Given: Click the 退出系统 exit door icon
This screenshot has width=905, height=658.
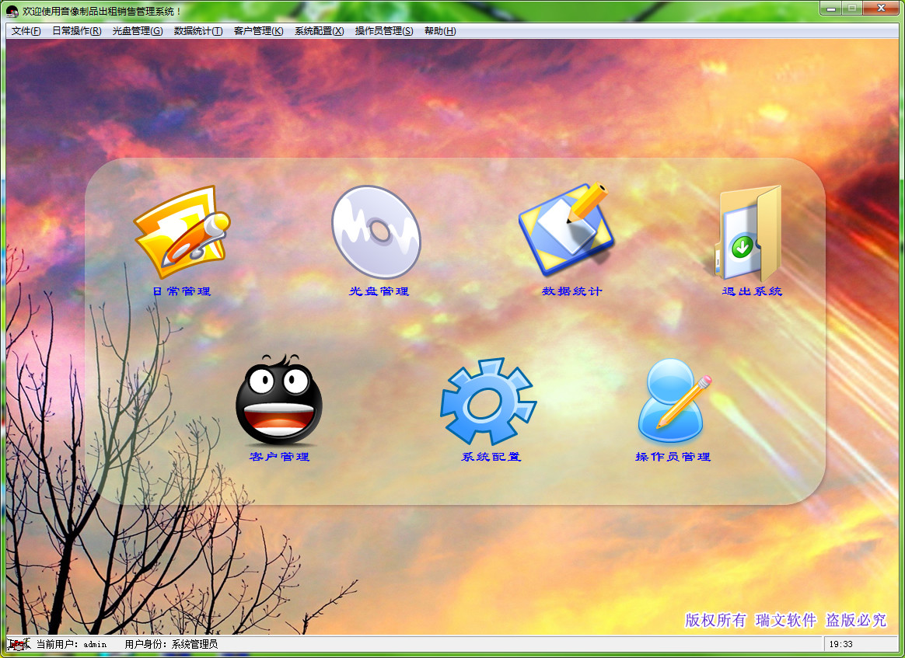Looking at the screenshot, I should pyautogui.click(x=749, y=237).
